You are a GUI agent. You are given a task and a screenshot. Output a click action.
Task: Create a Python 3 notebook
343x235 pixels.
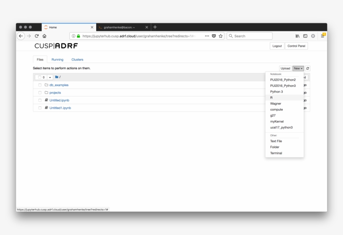[284, 92]
